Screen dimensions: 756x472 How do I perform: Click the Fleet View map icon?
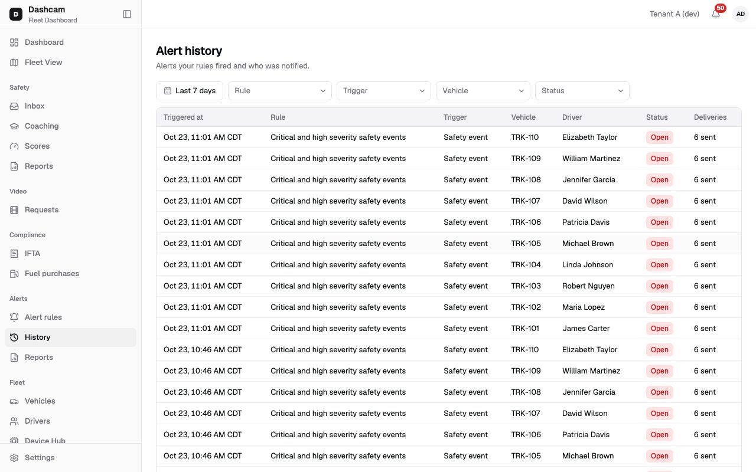[14, 63]
